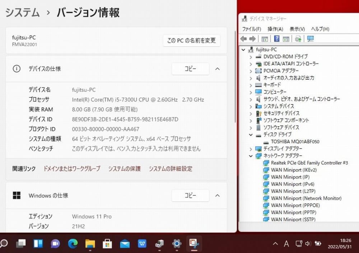This screenshot has width=359, height=253.
Task: Select TOSHIBA MQ01ABF050 disk drive
Action: coord(295,141)
